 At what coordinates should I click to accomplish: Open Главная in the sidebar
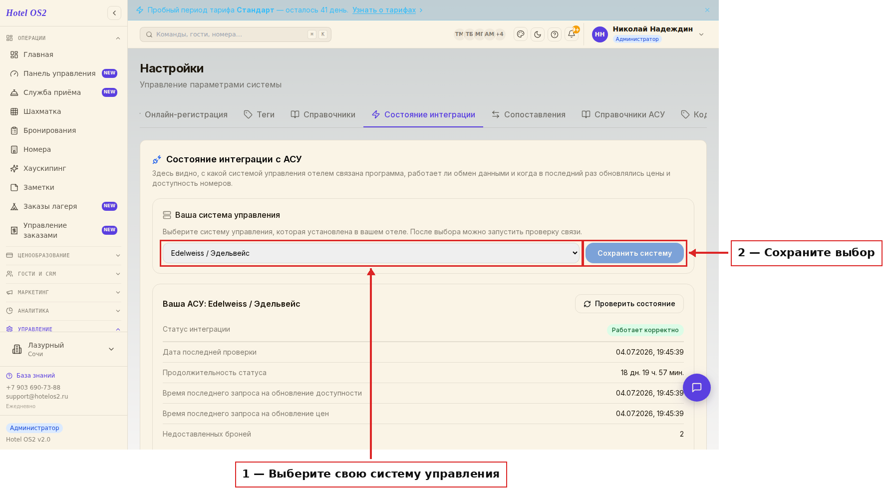63,54
